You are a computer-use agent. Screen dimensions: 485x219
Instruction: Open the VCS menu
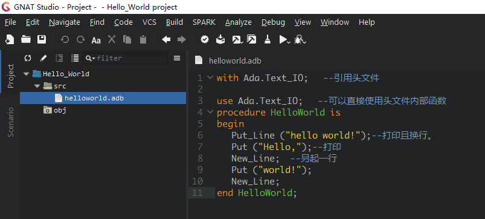click(x=149, y=22)
